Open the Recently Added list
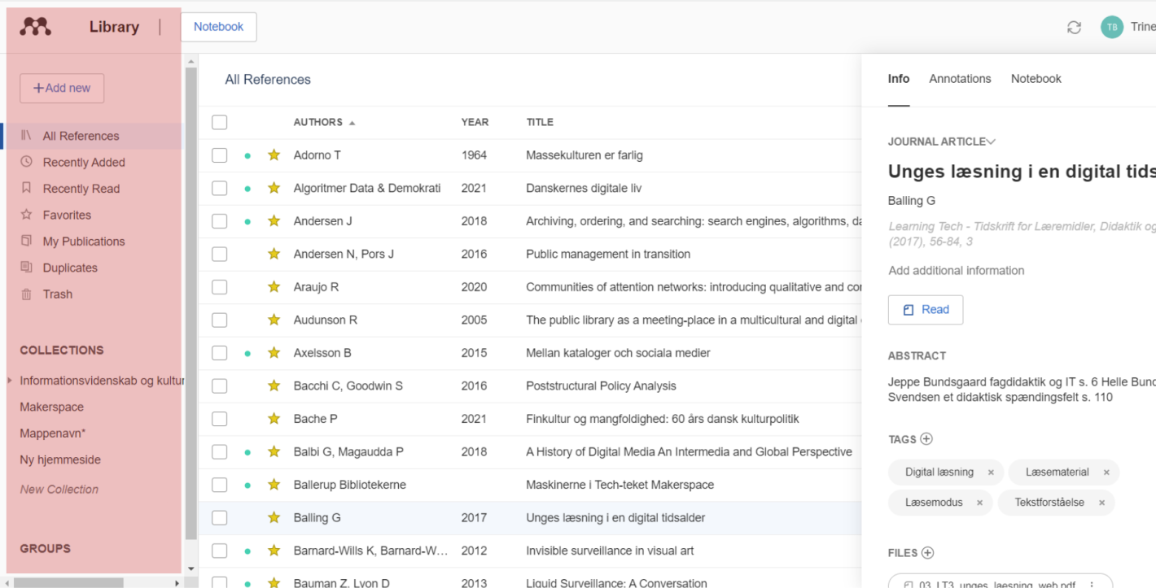The image size is (1156, 588). point(84,163)
